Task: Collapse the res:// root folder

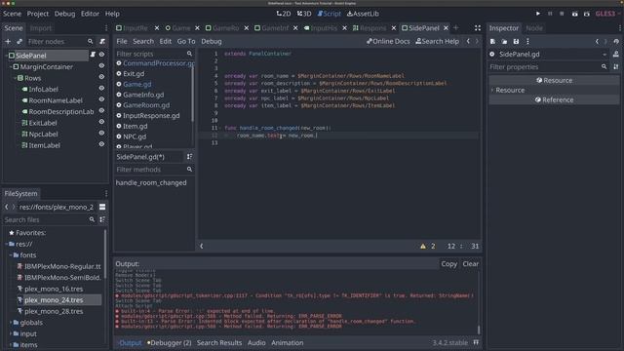Action: [x=7, y=244]
